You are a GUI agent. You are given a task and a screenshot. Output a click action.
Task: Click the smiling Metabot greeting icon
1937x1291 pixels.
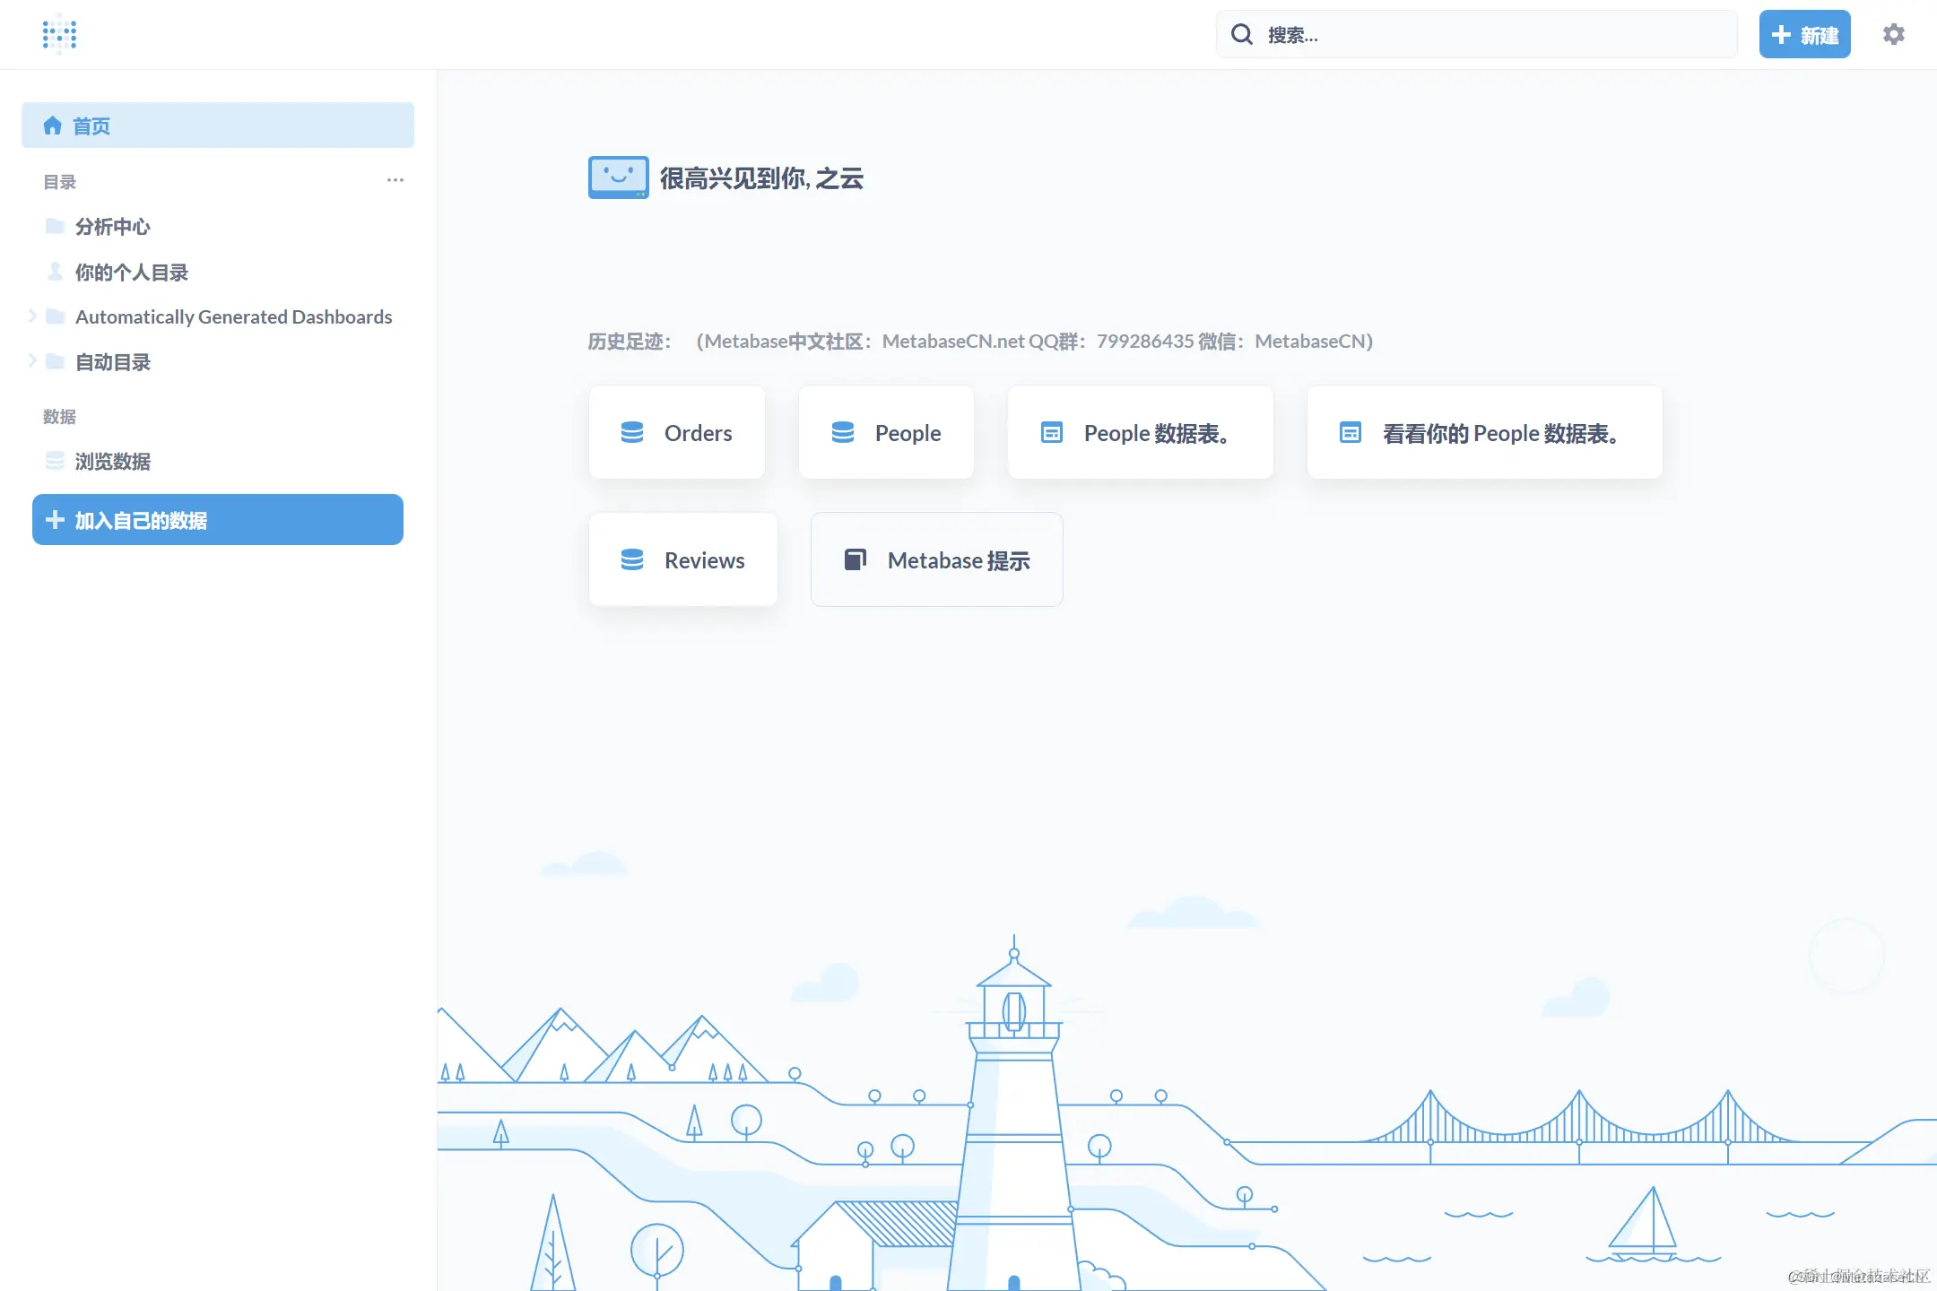(x=618, y=178)
